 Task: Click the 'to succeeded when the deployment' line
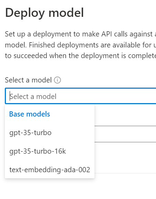tap(80, 56)
